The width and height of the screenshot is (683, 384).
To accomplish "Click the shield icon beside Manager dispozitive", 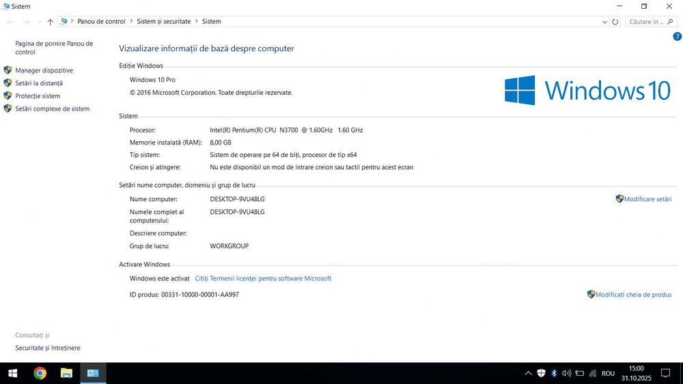I will click(8, 70).
